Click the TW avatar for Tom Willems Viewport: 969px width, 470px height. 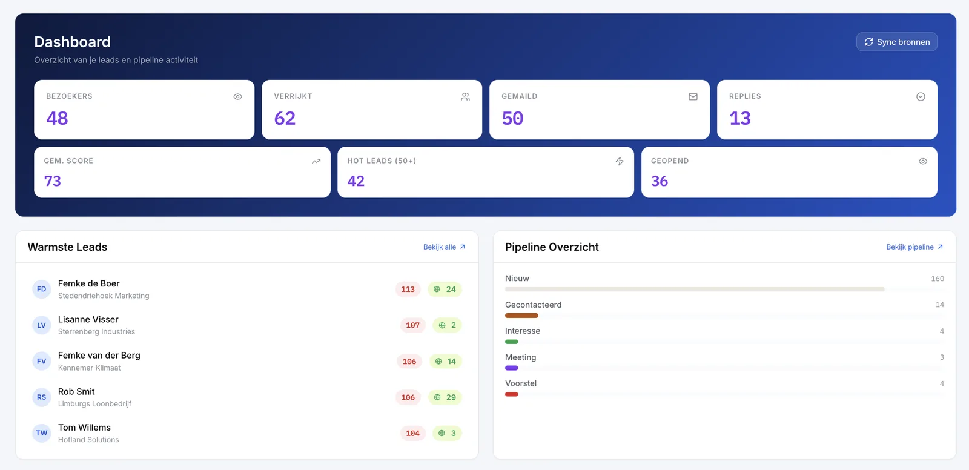(41, 433)
